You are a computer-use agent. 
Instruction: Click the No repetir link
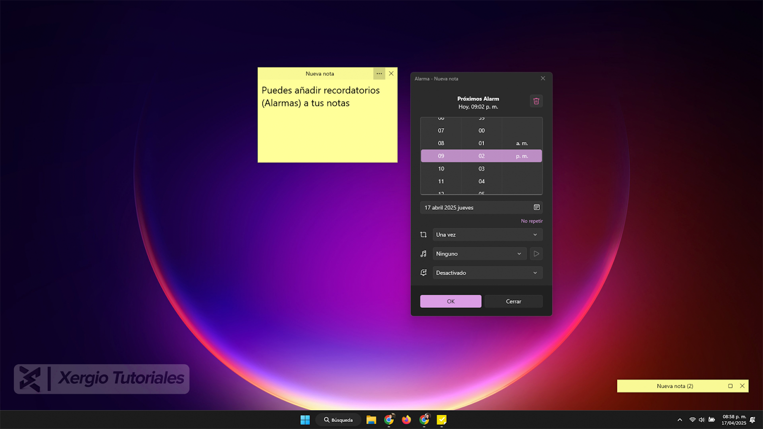pyautogui.click(x=532, y=221)
